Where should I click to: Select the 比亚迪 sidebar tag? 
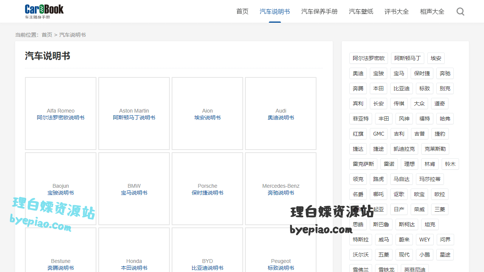(x=402, y=88)
